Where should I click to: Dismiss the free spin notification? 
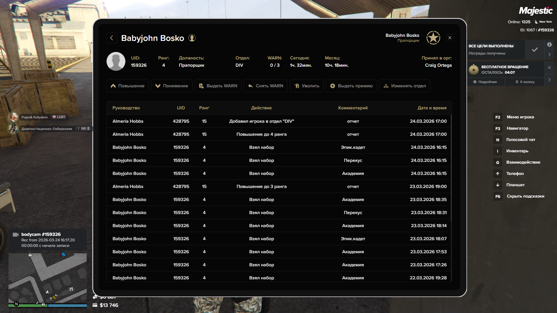[x=549, y=68]
